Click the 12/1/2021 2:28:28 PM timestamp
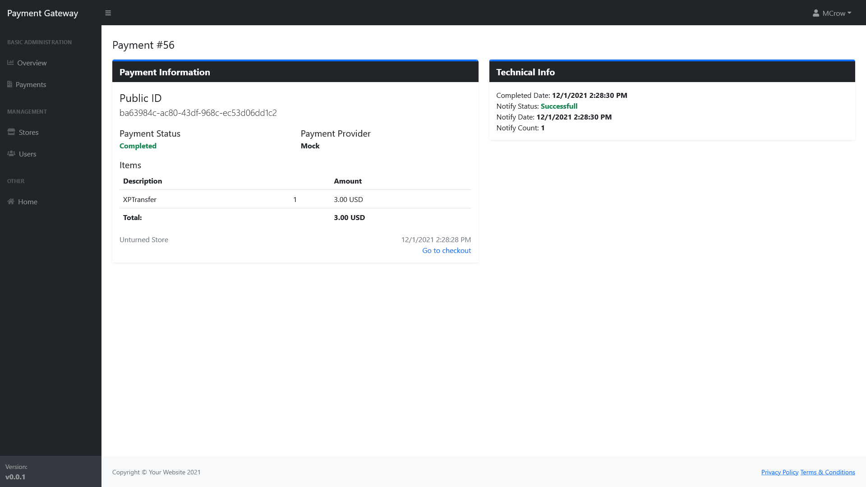 436,240
